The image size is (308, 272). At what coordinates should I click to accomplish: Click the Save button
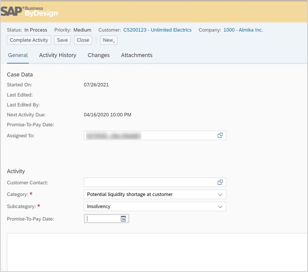[x=62, y=40]
